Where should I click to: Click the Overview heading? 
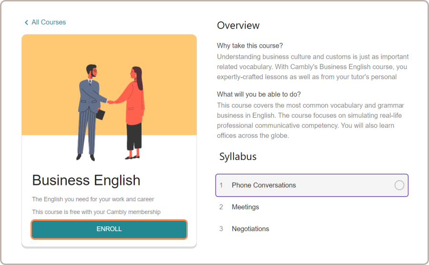point(238,25)
